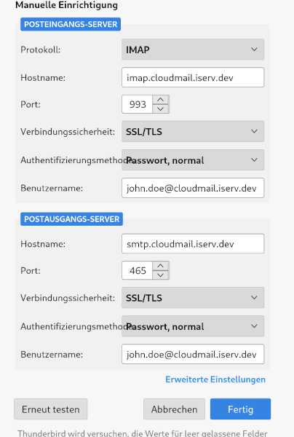The image size is (294, 437).
Task: Open the Protokoll IMAP dropdown
Action: (193, 50)
